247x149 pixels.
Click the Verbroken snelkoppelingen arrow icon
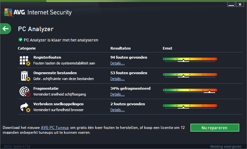coord(24,107)
